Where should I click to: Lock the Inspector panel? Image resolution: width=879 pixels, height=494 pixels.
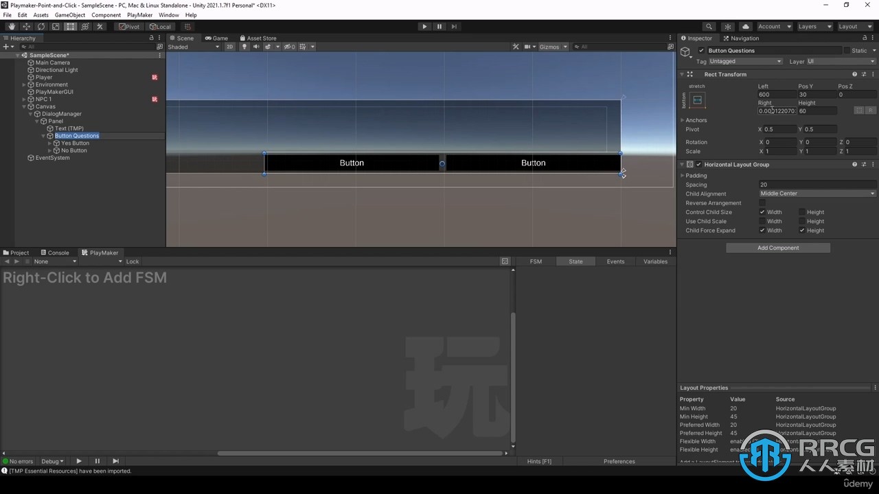coord(865,38)
